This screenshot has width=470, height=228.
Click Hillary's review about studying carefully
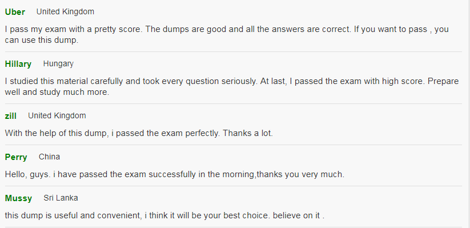[x=232, y=87]
